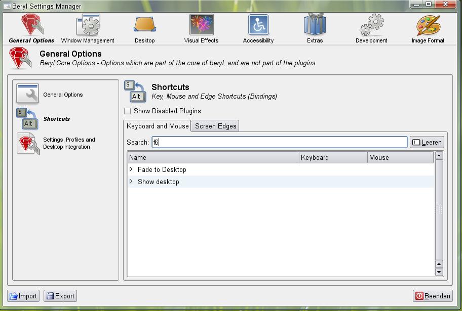Expand the Fade to Desktop row
This screenshot has width=462, height=311.
pyautogui.click(x=131, y=169)
